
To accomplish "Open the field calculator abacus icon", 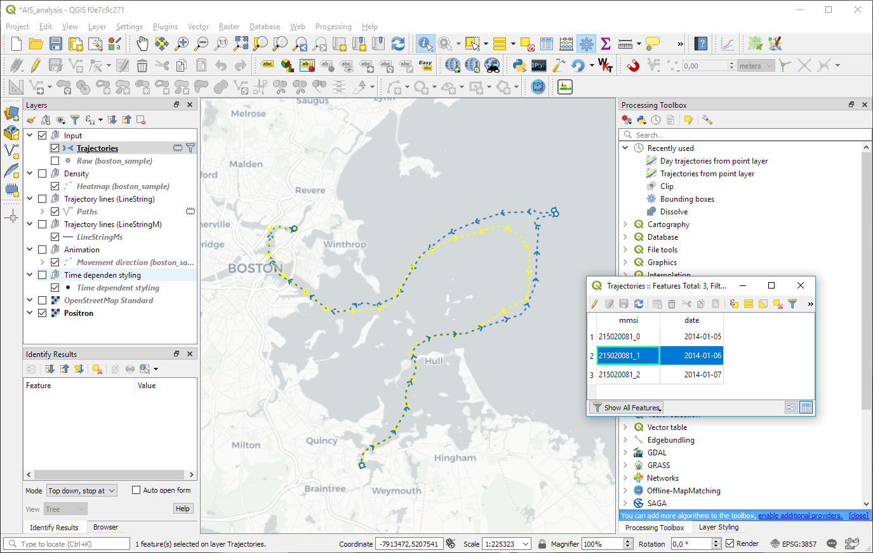I will pos(566,44).
